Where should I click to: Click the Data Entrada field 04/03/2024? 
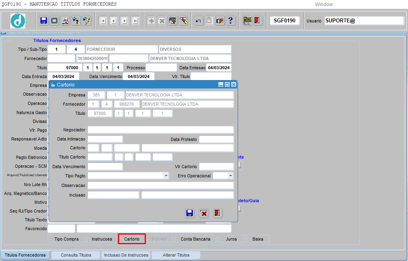(x=63, y=76)
